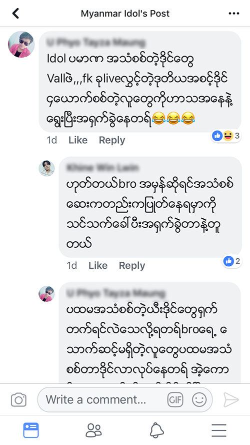Like the first comment about Idol
The height and width of the screenshot is (445, 250).
(78, 140)
